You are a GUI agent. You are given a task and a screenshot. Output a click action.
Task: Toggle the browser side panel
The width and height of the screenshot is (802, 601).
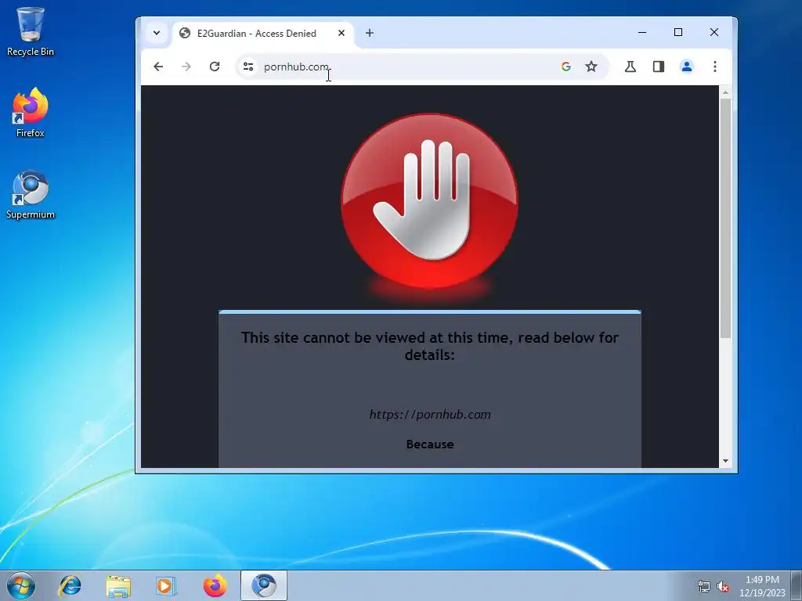pyautogui.click(x=658, y=67)
